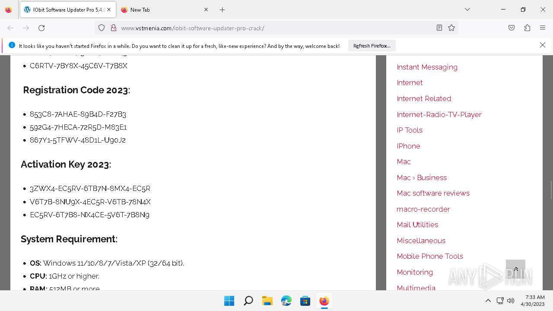
Task: Click the Firefox View pinned icon
Action: click(9, 10)
